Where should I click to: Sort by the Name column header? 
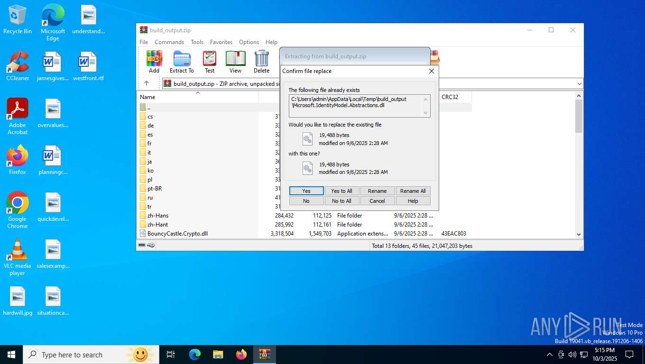[x=198, y=97]
